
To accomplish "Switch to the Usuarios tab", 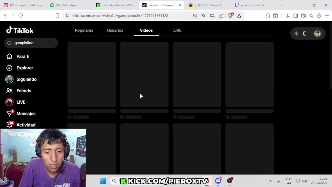I will point(115,30).
